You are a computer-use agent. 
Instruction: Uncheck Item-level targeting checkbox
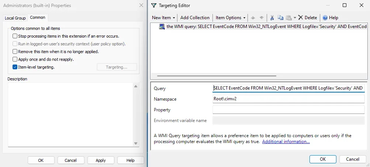pos(15,67)
